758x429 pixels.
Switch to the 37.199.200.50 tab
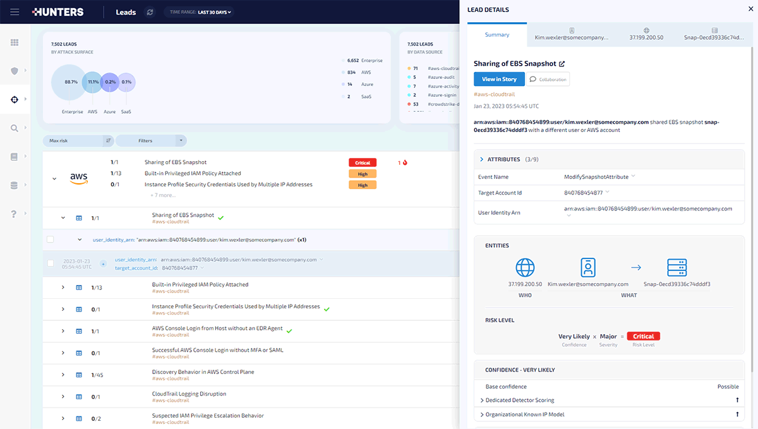(646, 34)
